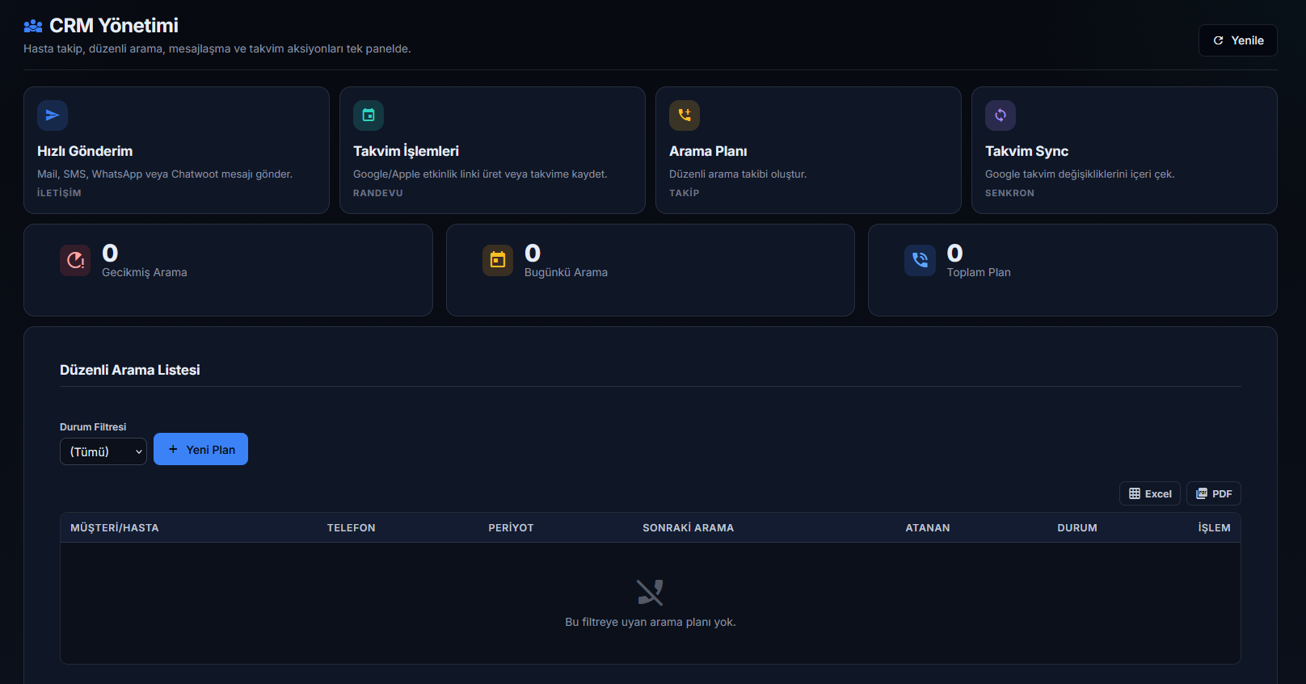Open the Hızlı Gönderim card

point(176,150)
